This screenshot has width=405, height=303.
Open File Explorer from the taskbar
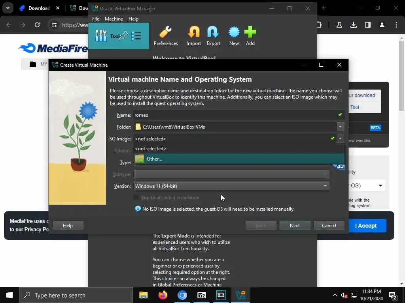(x=143, y=295)
